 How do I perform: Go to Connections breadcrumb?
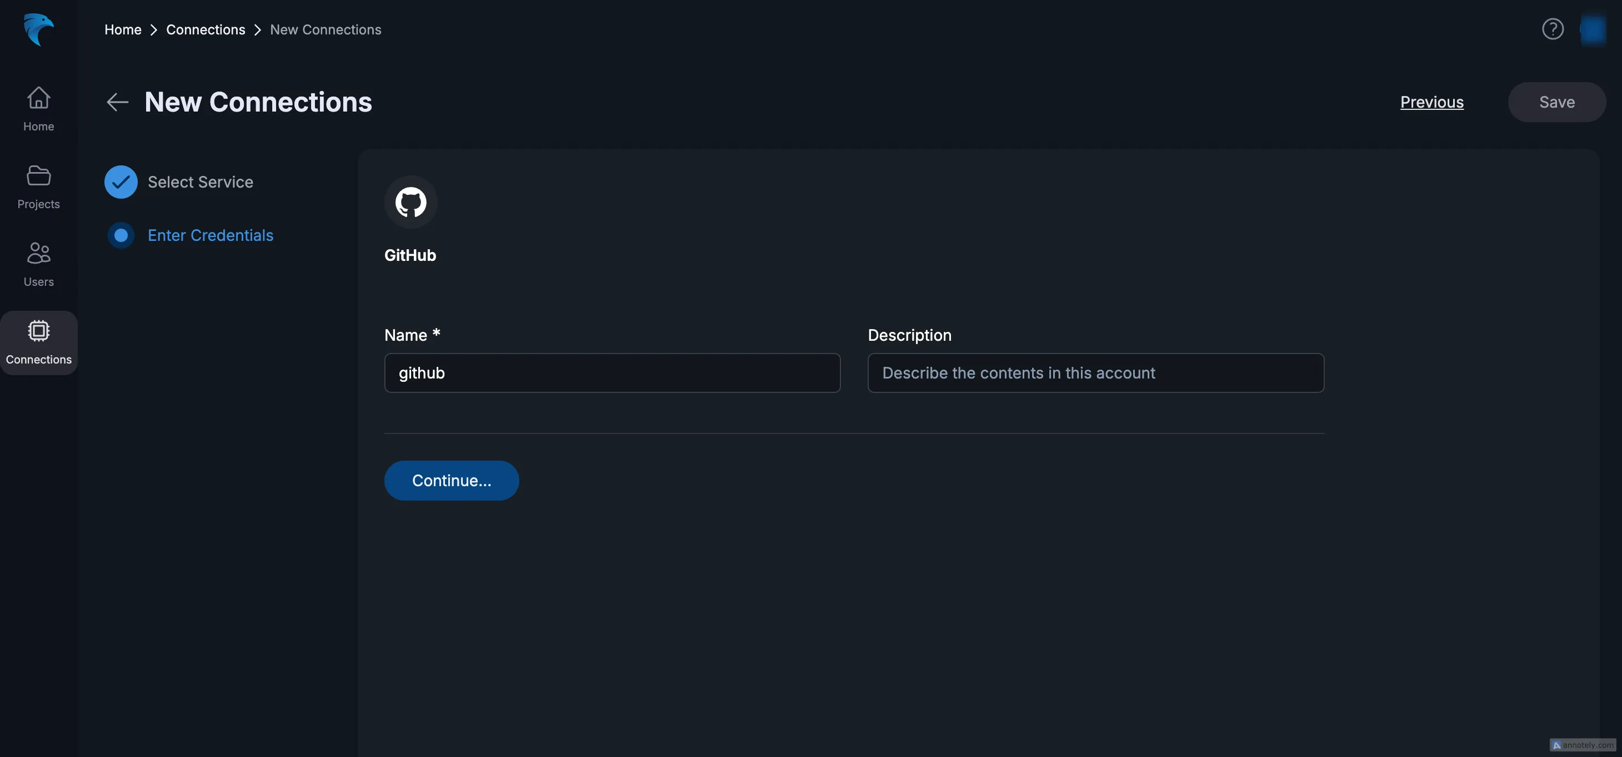pos(206,29)
